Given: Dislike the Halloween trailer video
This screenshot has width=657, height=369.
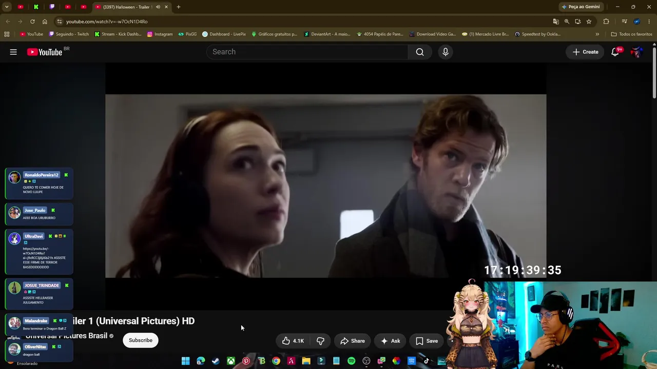Looking at the screenshot, I should click(320, 341).
